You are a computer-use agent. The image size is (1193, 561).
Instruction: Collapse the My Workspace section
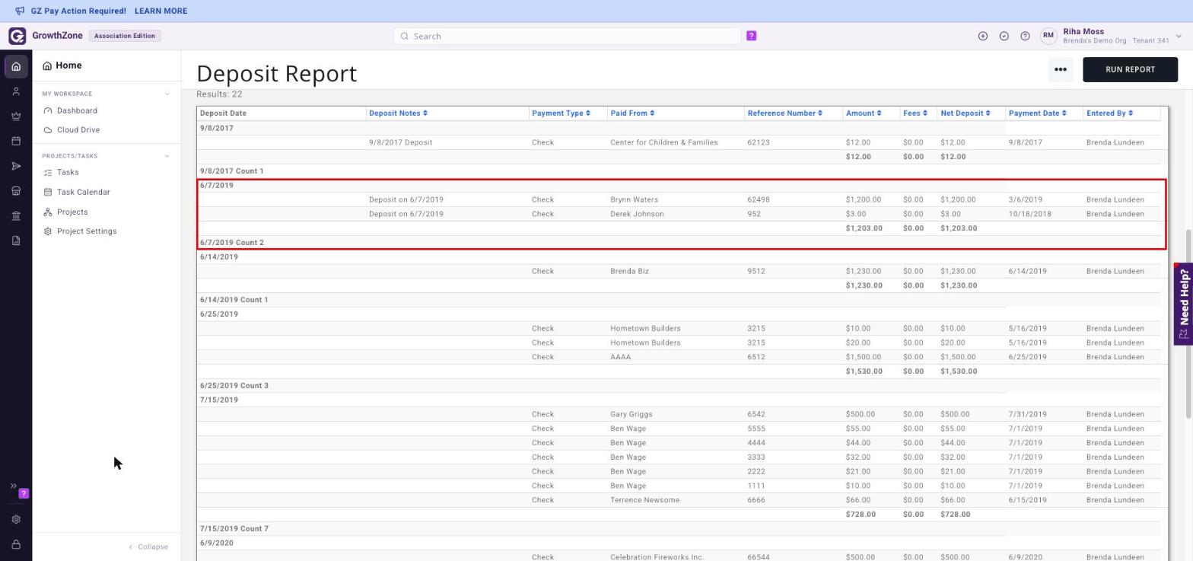(167, 94)
